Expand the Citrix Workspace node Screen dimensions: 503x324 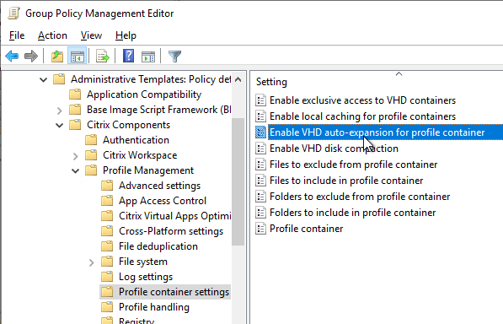click(x=75, y=156)
